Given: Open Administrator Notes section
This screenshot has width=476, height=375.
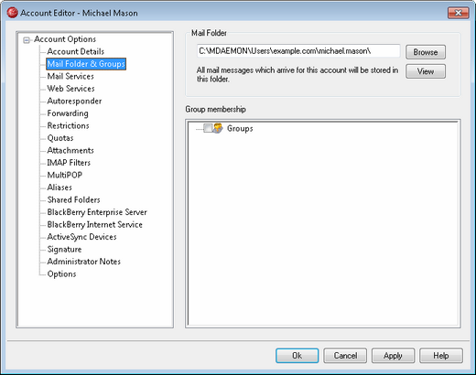Looking at the screenshot, I should [84, 262].
